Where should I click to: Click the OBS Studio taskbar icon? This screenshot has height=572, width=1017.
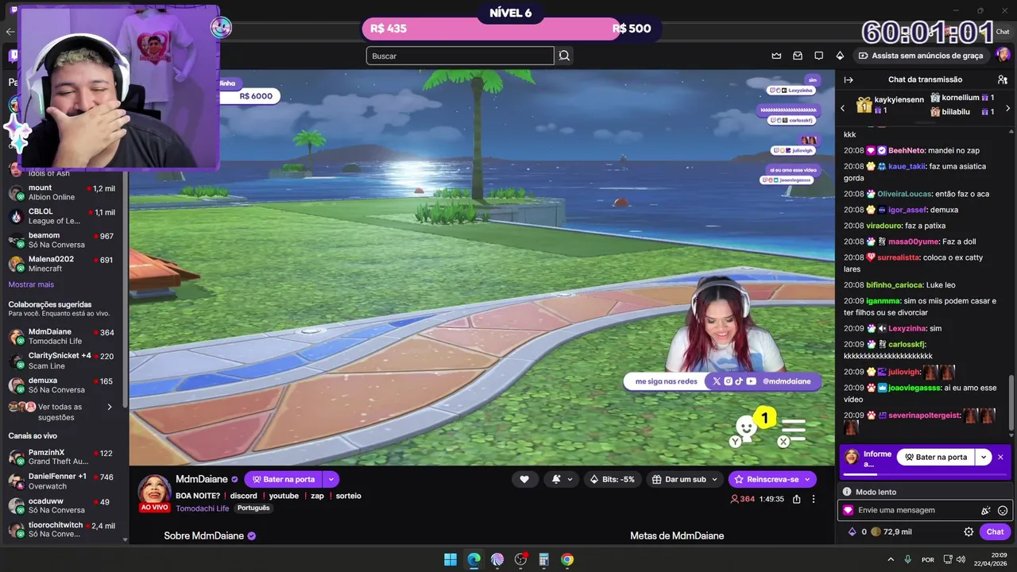coord(520,559)
